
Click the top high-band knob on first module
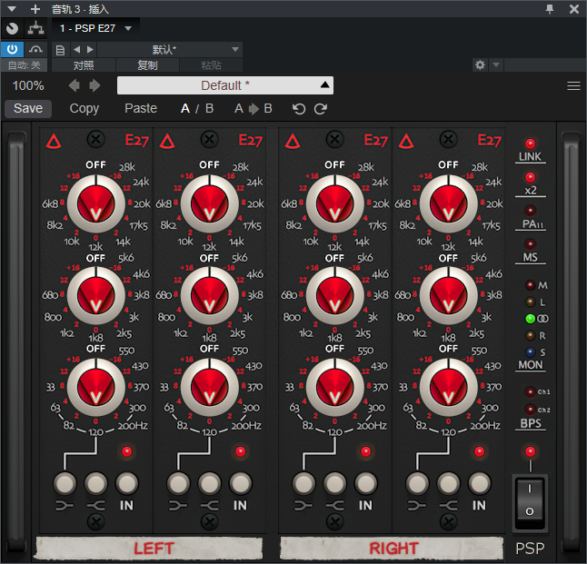pyautogui.click(x=95, y=204)
